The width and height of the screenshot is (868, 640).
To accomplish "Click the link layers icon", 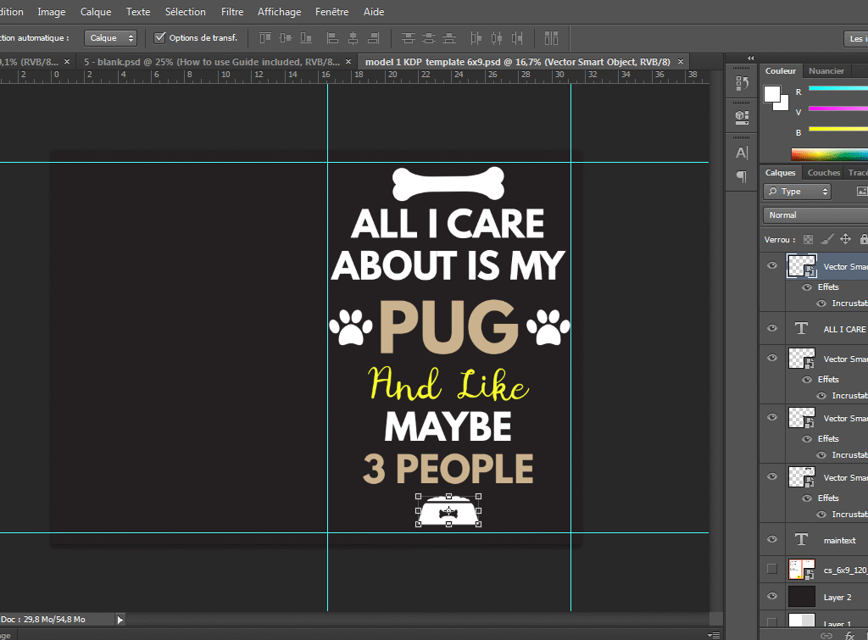I will coord(826,635).
